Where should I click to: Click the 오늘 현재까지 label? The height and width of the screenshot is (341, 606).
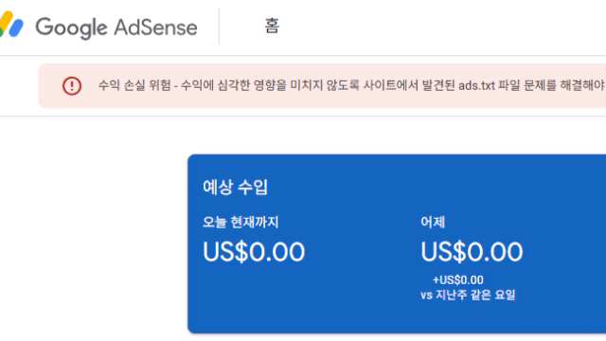point(241,223)
